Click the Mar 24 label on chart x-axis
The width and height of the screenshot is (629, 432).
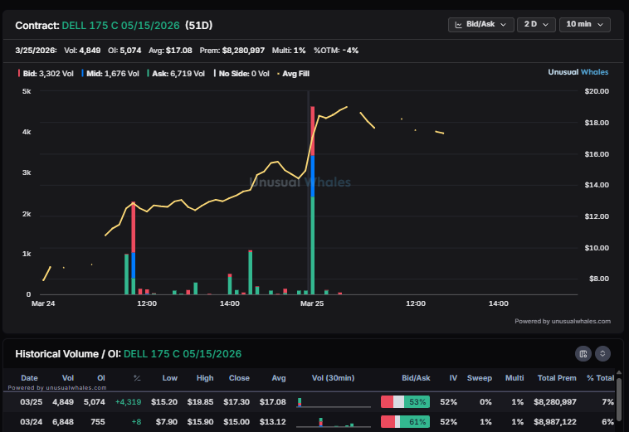pos(43,303)
